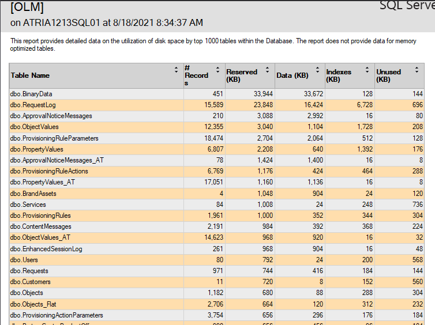Click sort arrows on Indexes (KB) column
Screen dimensions: 435x325
pyautogui.click(x=367, y=70)
